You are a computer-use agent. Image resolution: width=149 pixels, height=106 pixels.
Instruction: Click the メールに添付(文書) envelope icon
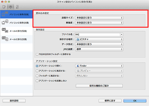click(5, 38)
